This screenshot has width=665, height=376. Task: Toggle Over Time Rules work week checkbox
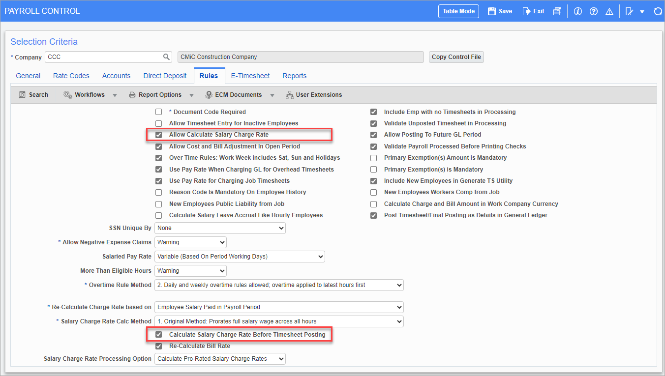pyautogui.click(x=158, y=158)
